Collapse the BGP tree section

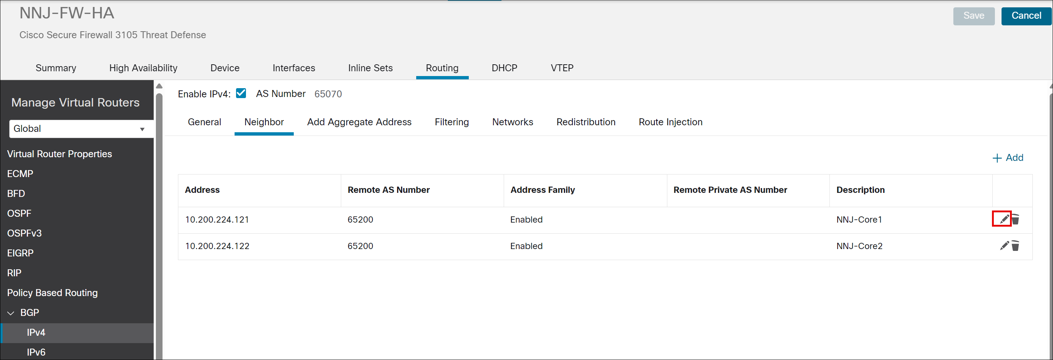tap(11, 313)
